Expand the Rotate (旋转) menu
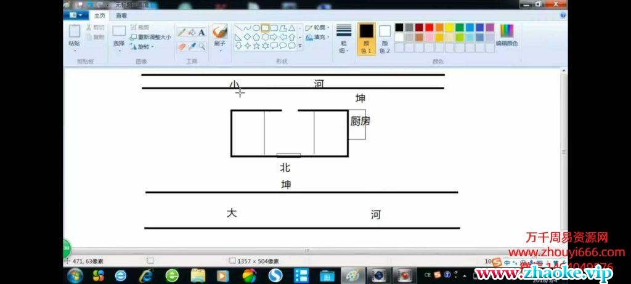Viewport: 631px width, 284px height. [x=143, y=47]
